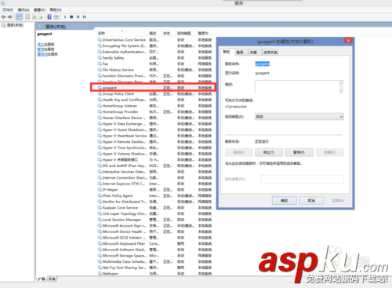Toggle the show/hide console tree icon
This screenshot has width=392, height=288.
pyautogui.click(x=19, y=17)
